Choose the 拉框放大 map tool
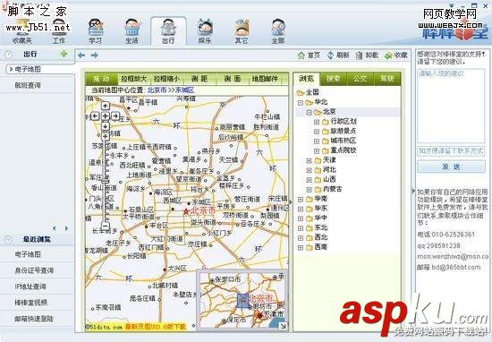 [x=134, y=79]
